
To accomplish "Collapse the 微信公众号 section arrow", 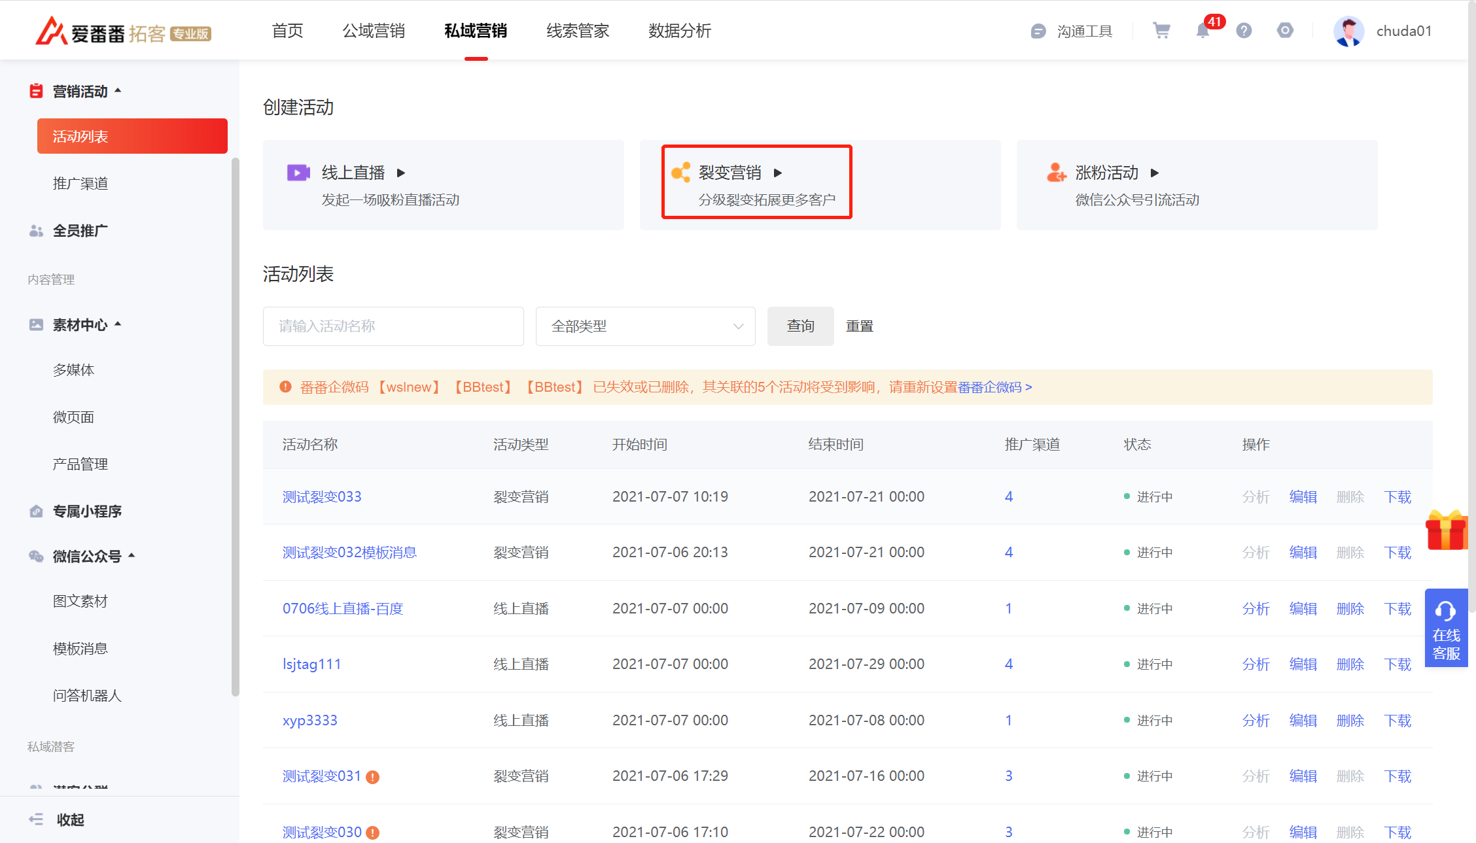I will [132, 556].
